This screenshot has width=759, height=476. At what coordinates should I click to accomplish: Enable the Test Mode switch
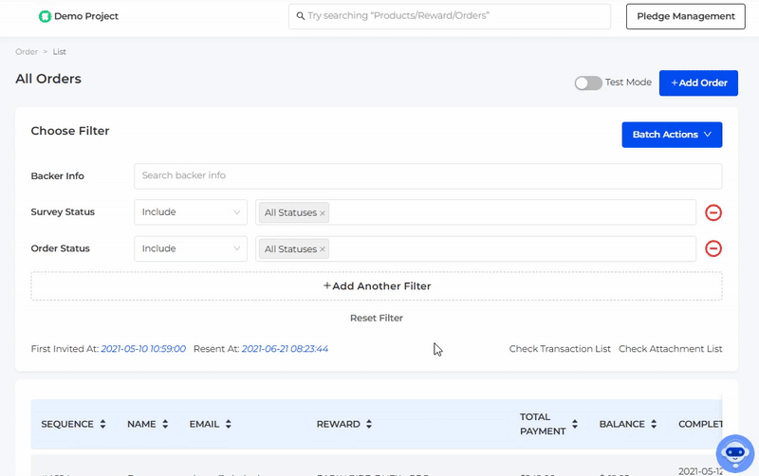(x=588, y=82)
